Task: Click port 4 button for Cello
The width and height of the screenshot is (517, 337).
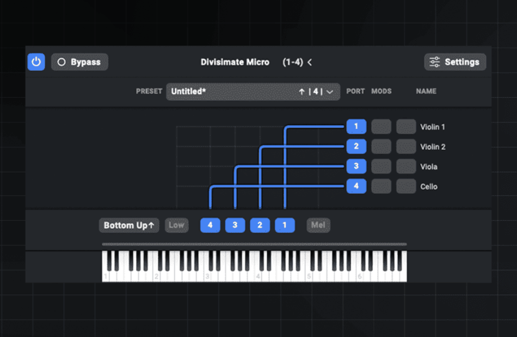Action: 356,186
